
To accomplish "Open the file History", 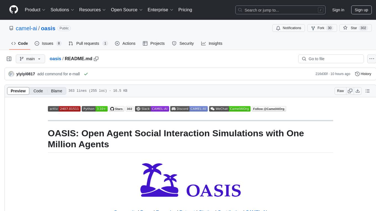I will point(363,74).
